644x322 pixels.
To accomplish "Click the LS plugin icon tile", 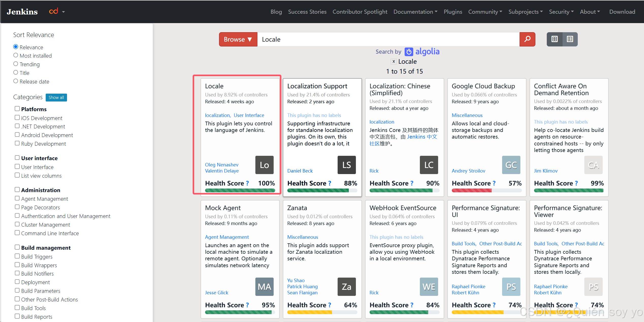I will point(346,165).
